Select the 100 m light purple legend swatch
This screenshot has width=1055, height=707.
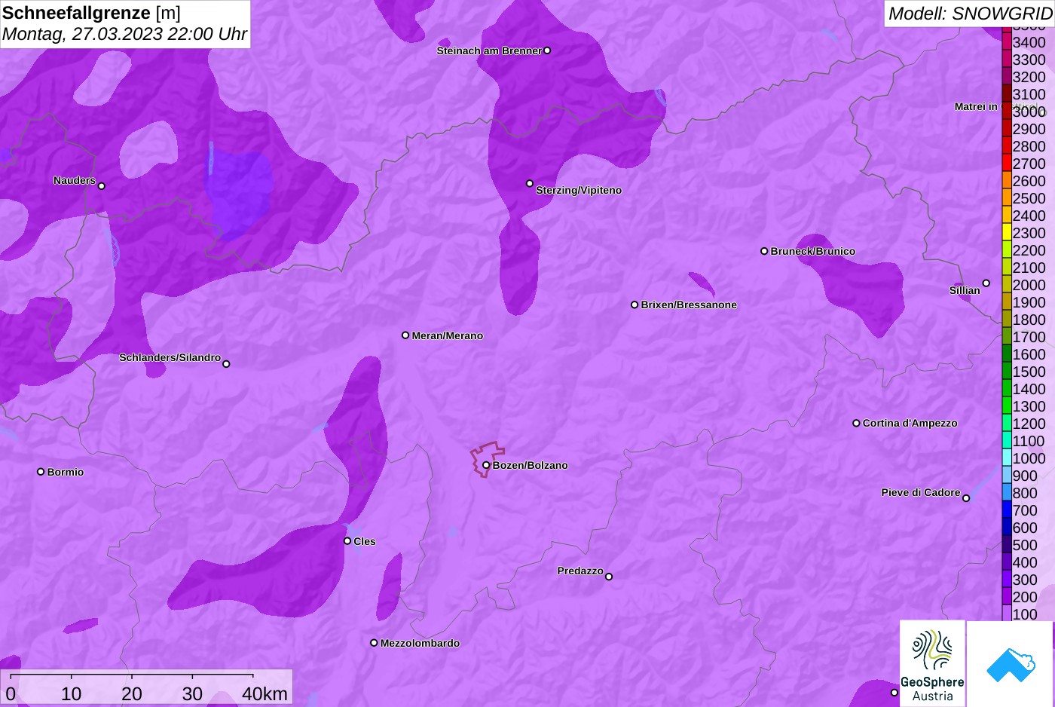pyautogui.click(x=1007, y=614)
